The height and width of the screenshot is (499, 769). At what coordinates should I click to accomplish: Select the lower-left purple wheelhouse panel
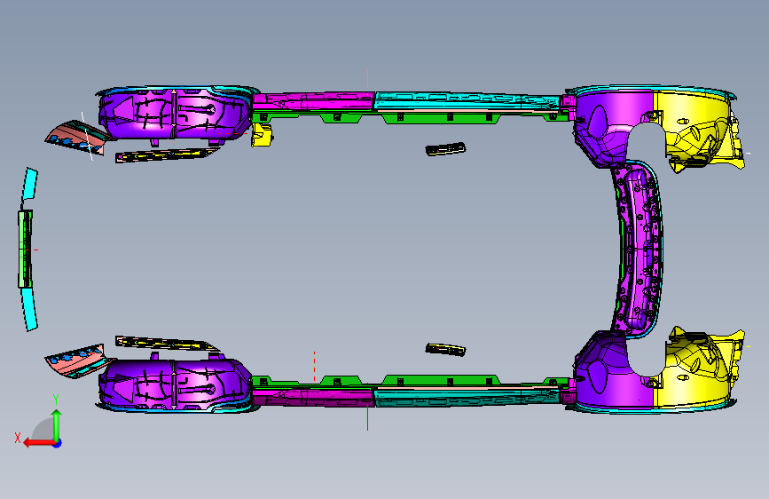(x=174, y=384)
